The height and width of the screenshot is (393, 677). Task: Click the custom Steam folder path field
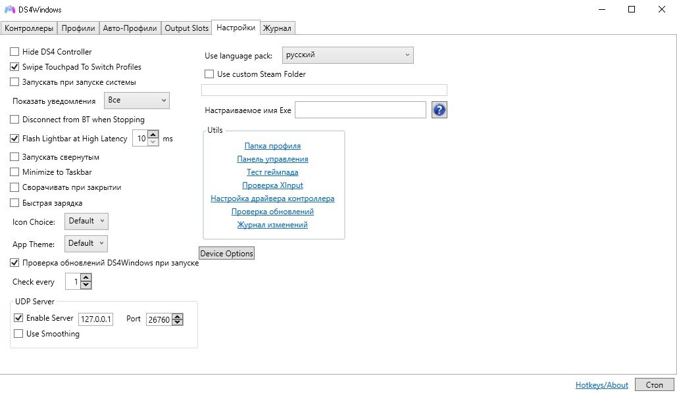[324, 90]
